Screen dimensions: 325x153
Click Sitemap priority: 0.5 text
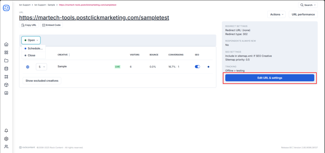point(237,60)
